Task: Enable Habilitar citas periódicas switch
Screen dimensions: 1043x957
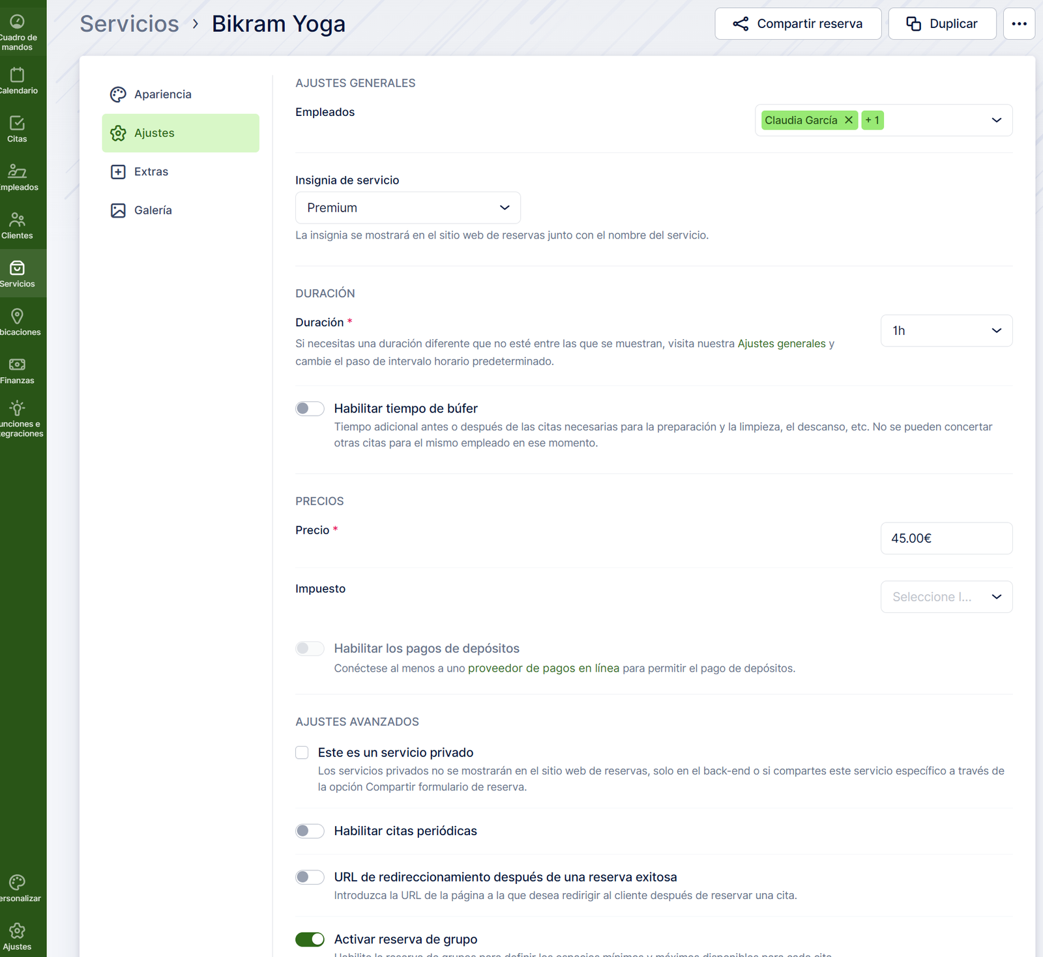Action: (x=310, y=831)
